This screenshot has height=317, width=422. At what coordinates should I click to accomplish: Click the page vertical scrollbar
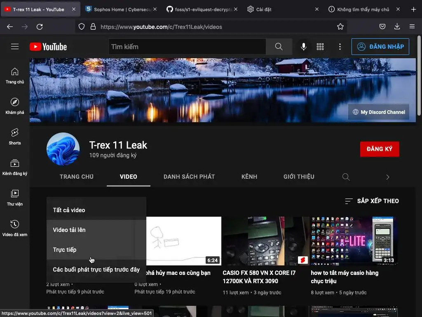coord(419,76)
